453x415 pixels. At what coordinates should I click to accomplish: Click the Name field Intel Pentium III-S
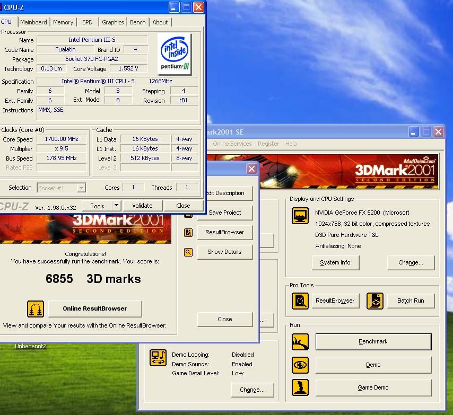tap(92, 40)
